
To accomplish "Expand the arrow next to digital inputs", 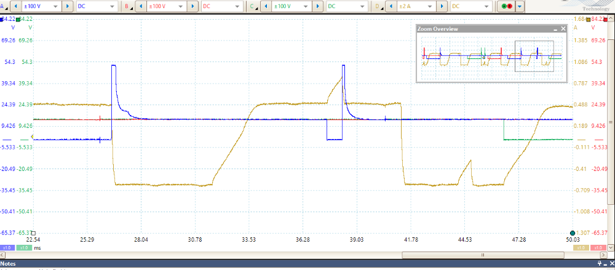I will tap(520, 6).
